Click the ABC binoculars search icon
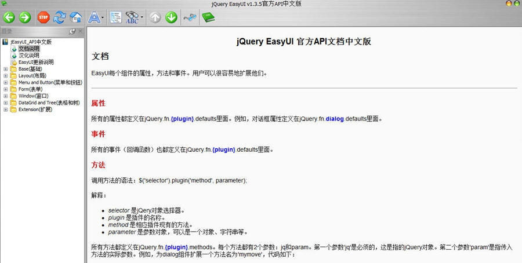This screenshot has width=522, height=263. [x=132, y=17]
